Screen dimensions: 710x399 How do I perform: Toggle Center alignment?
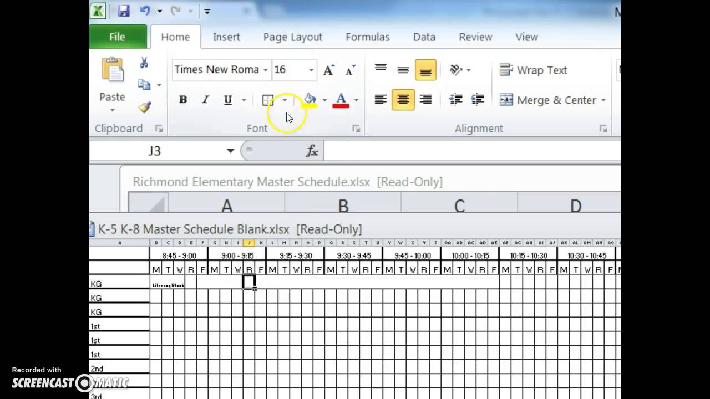pos(403,100)
